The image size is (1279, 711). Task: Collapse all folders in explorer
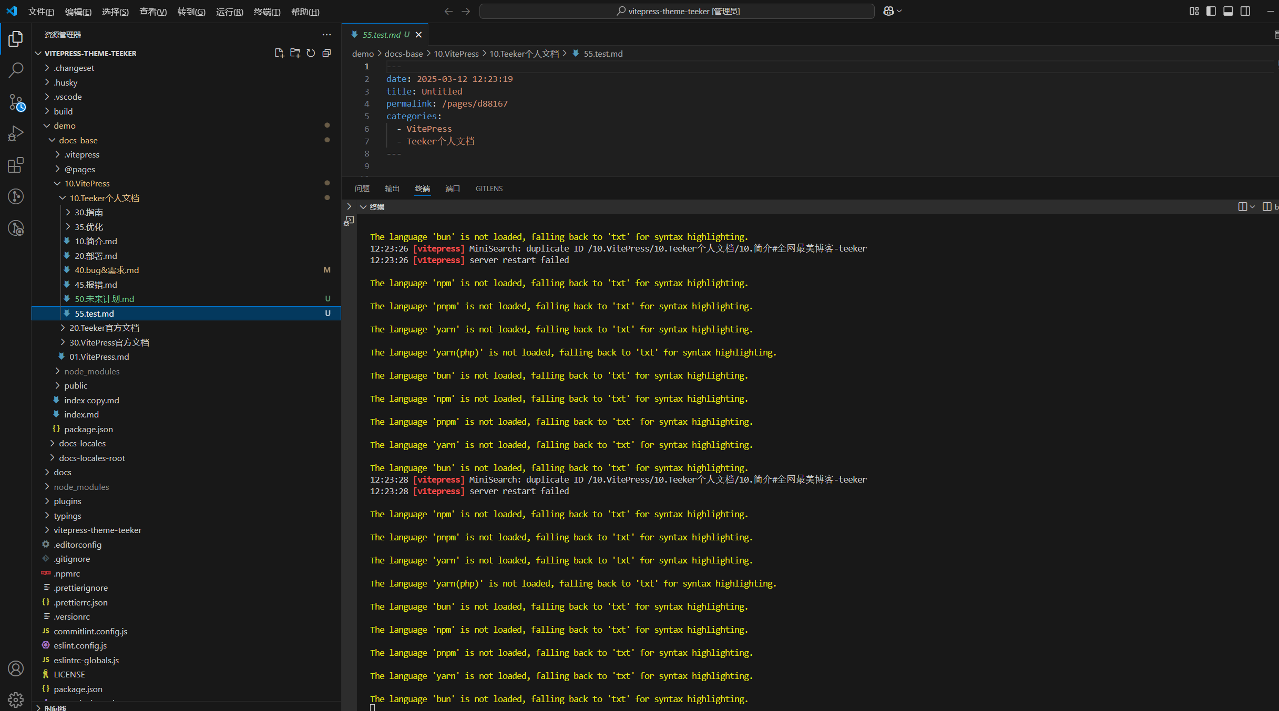[x=326, y=53]
